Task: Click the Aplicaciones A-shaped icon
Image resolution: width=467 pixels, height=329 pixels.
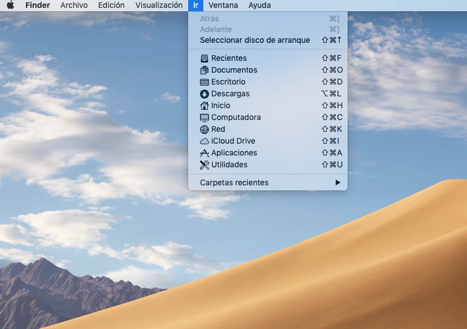Action: (x=204, y=153)
